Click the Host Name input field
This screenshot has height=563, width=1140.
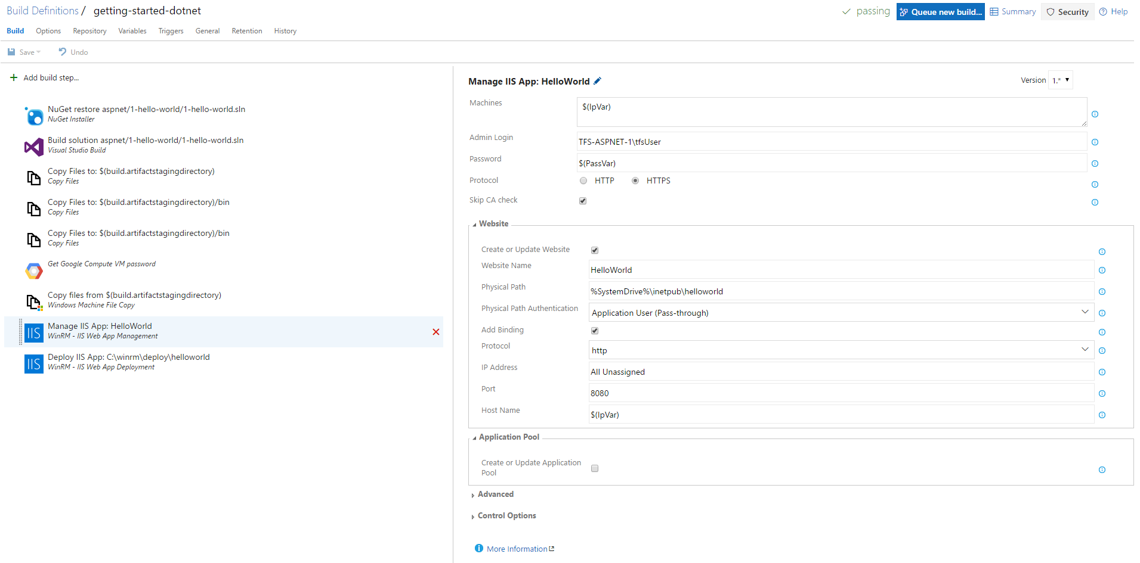[841, 414]
